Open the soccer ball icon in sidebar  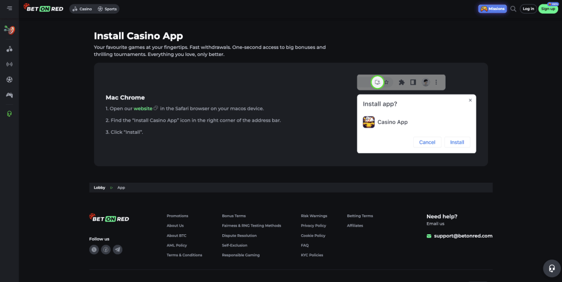(9, 80)
